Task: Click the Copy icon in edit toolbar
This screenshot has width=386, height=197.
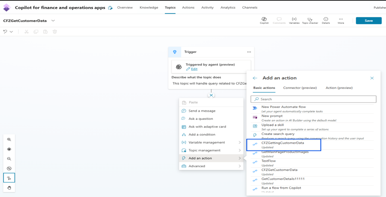Action: point(36,32)
